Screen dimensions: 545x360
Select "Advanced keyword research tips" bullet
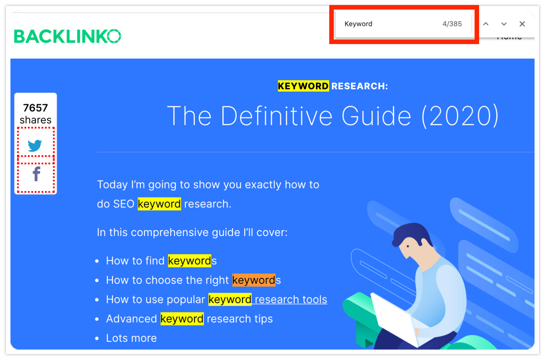[x=189, y=319]
